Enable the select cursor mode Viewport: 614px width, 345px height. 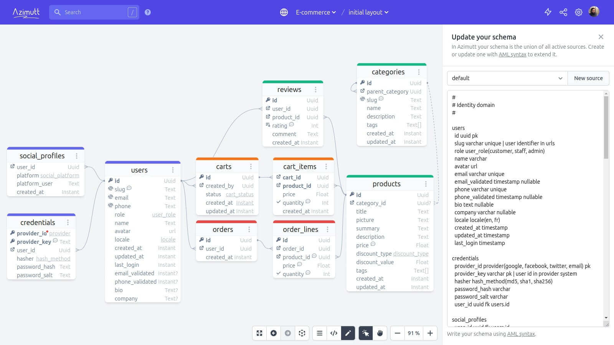point(366,333)
